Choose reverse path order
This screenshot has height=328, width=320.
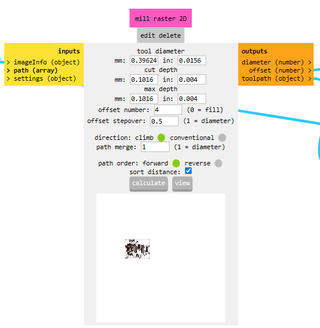pos(218,163)
